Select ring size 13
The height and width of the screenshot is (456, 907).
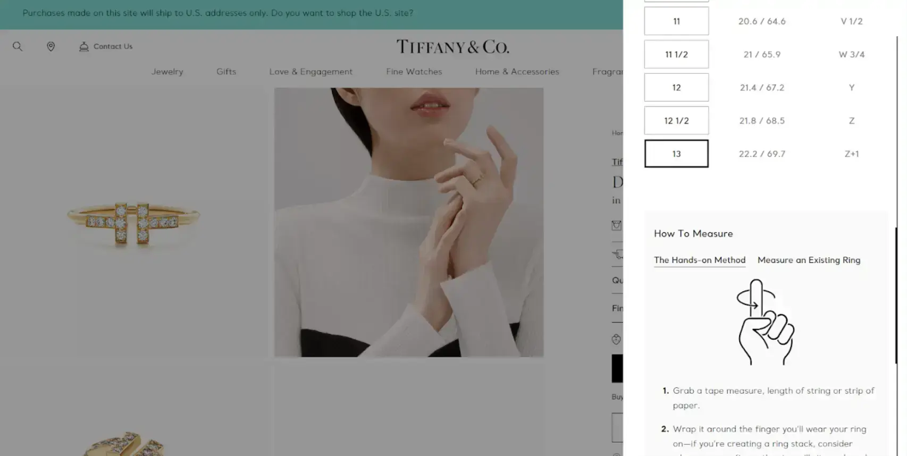coord(676,154)
